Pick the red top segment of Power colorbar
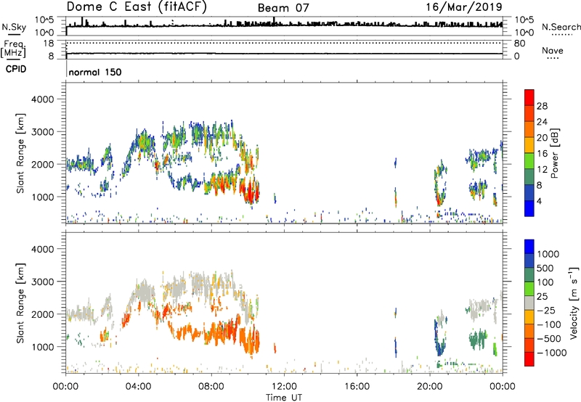Image resolution: width=581 pixels, height=402 pixels. [x=529, y=98]
